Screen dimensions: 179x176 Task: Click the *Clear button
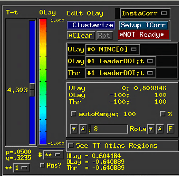coord(81,36)
